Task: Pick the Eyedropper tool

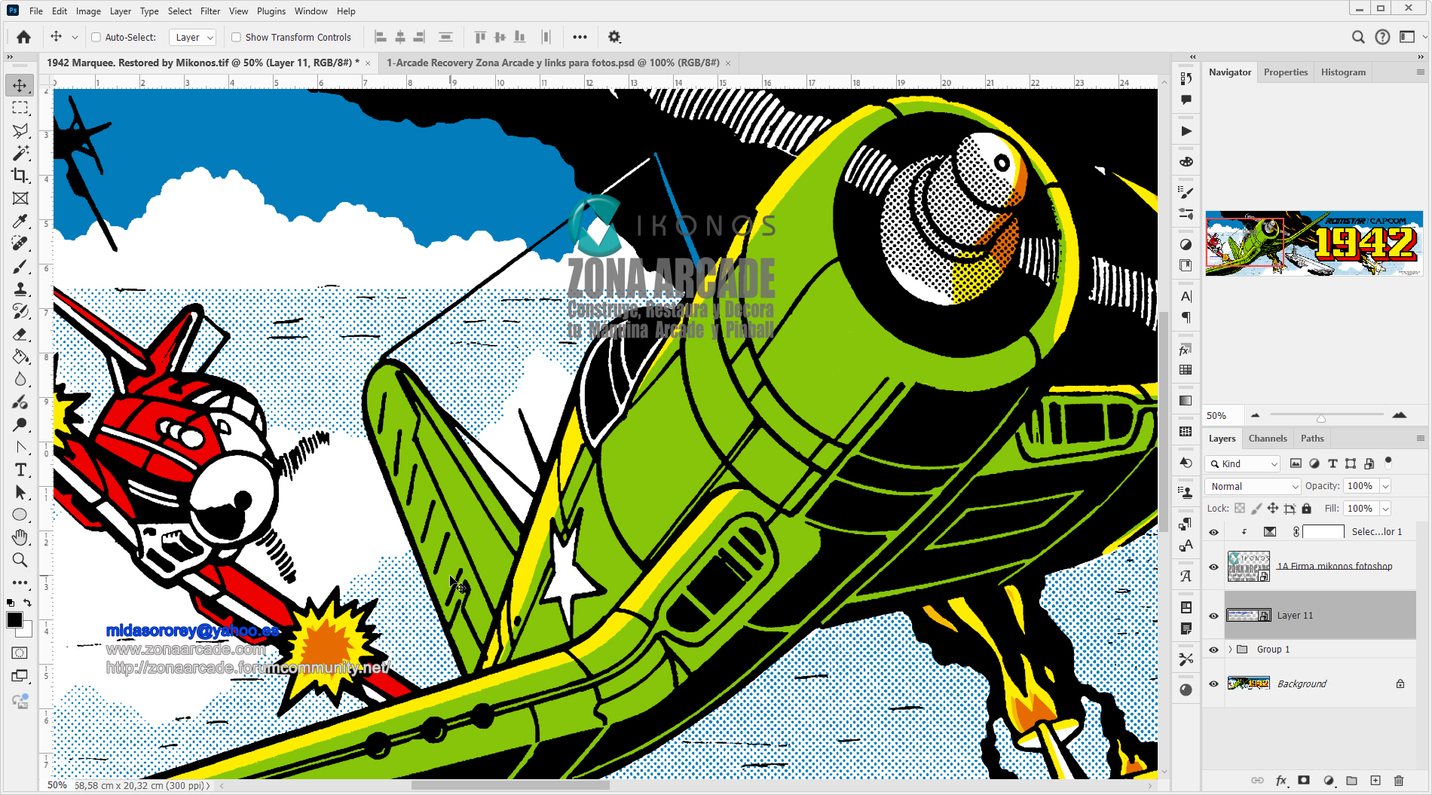Action: click(x=20, y=221)
